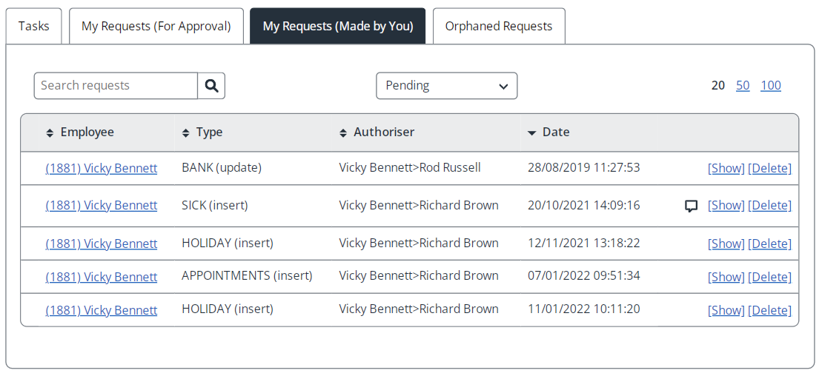The height and width of the screenshot is (376, 822).
Task: Sort by Authoriser column arrows
Action: [x=343, y=133]
